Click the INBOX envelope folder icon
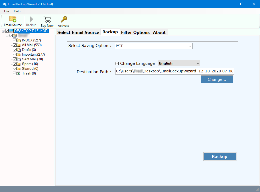Image resolution: width=260 pixels, height=192 pixels. point(19,40)
